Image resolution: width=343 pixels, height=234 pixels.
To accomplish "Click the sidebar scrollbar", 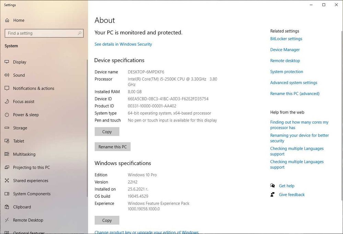I will click(x=87, y=128).
